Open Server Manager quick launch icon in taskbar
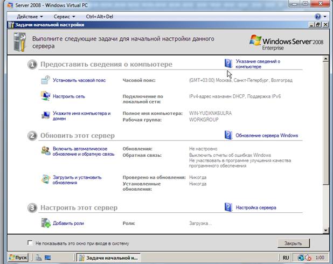This screenshot has width=333, height=264. [x=39, y=258]
